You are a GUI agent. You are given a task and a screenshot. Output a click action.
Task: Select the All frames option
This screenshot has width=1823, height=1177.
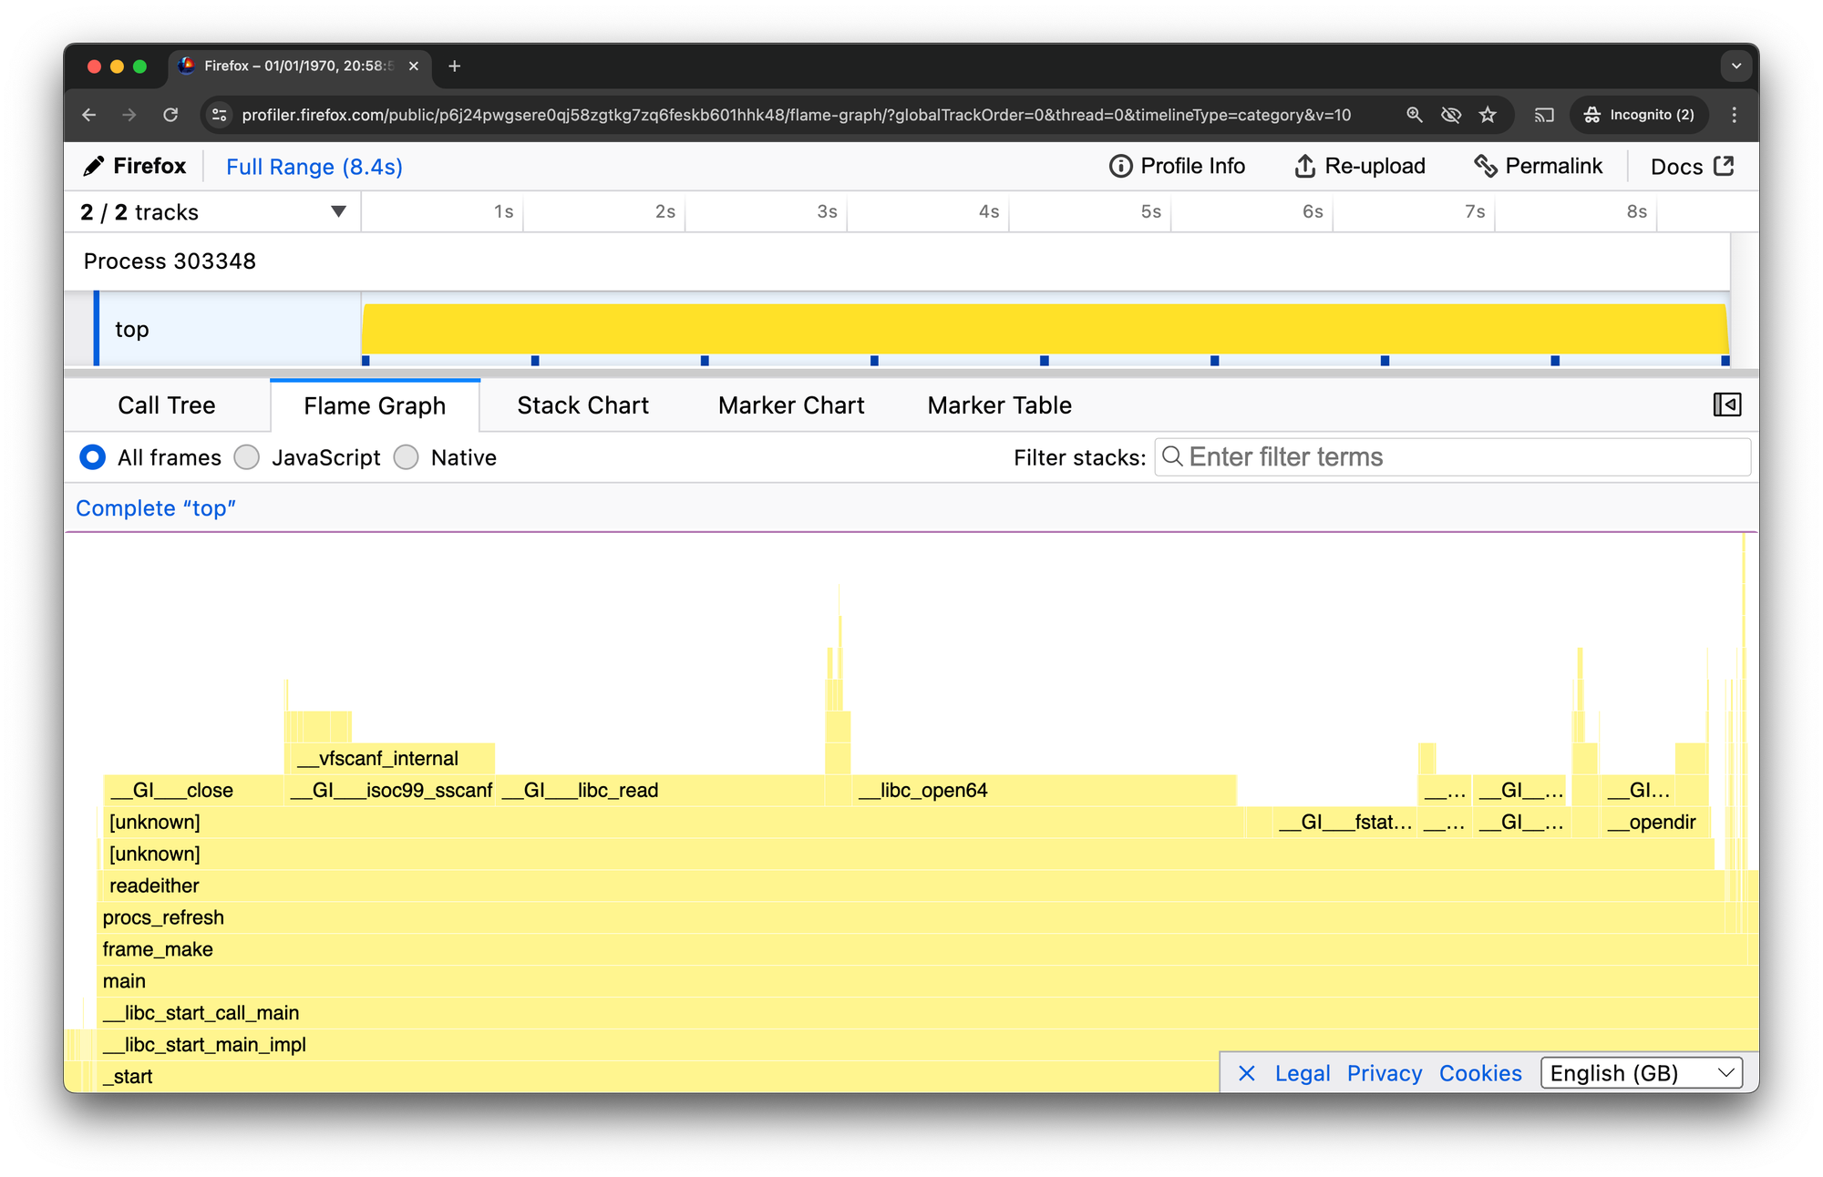(92, 457)
